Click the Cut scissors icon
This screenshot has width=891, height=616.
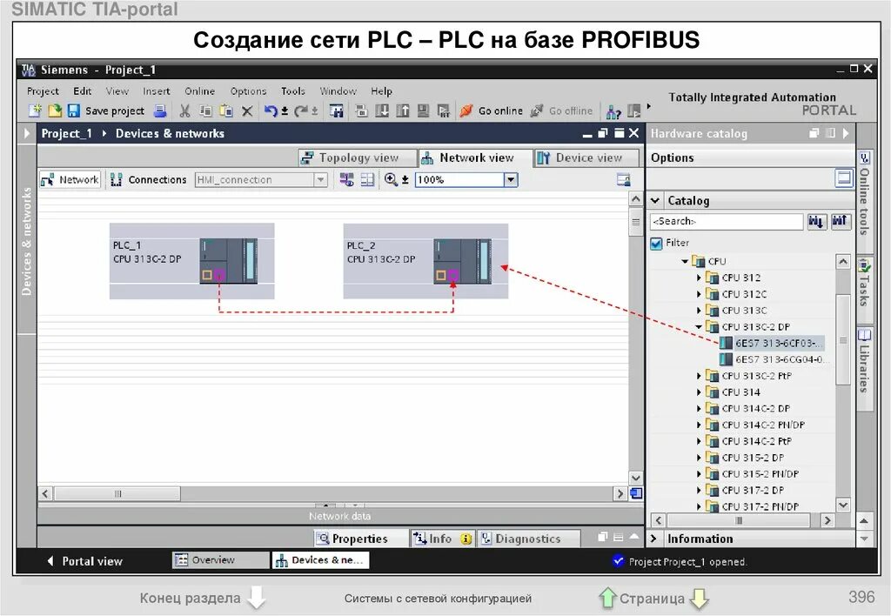point(184,110)
